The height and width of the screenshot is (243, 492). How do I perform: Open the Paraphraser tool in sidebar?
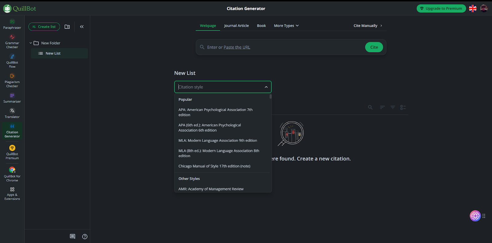[x=12, y=24]
